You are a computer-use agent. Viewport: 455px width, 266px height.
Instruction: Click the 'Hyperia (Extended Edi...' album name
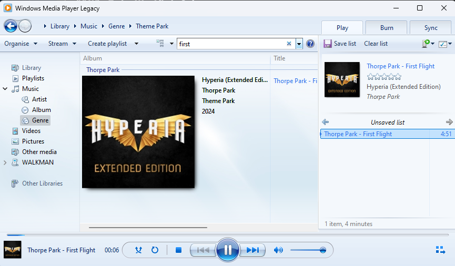coord(235,80)
